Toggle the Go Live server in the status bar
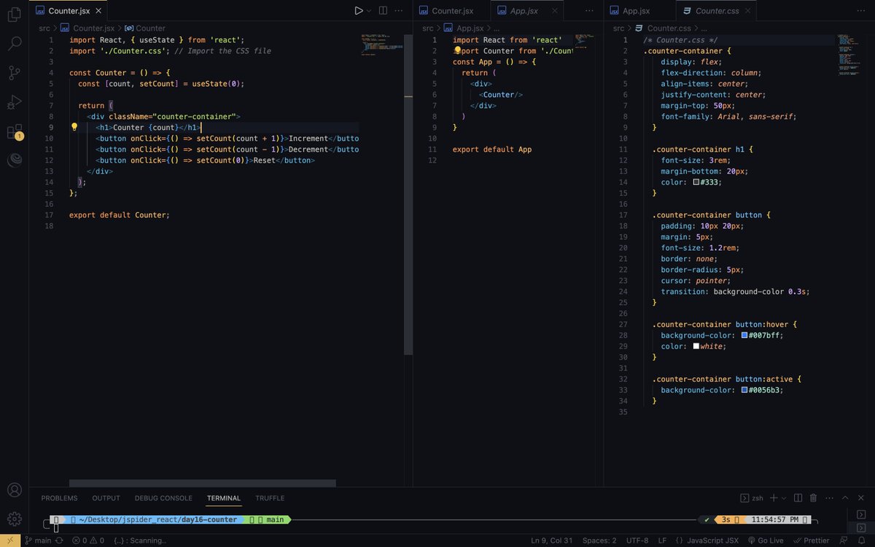 click(765, 540)
